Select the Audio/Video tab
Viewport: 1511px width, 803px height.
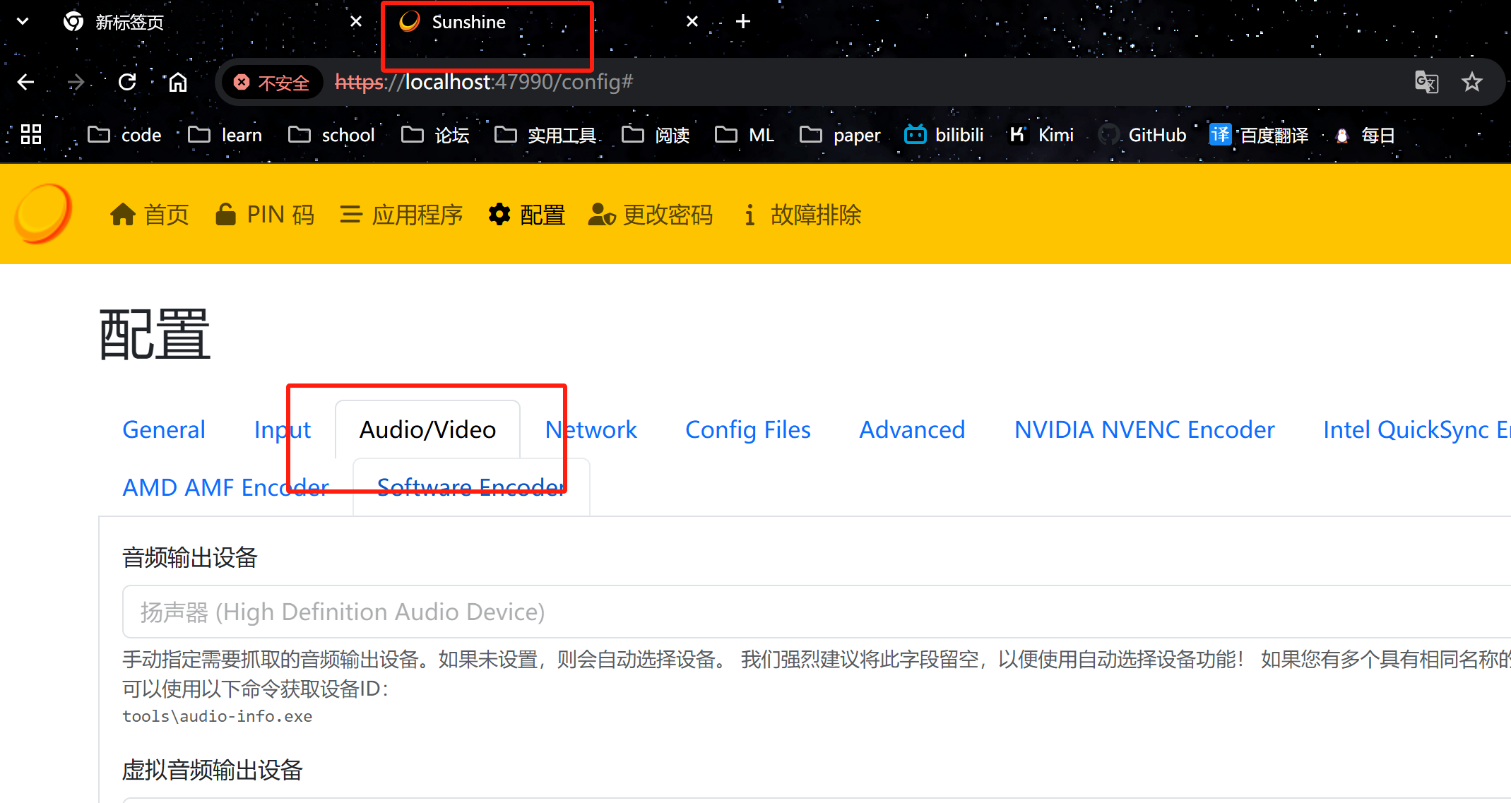427,429
